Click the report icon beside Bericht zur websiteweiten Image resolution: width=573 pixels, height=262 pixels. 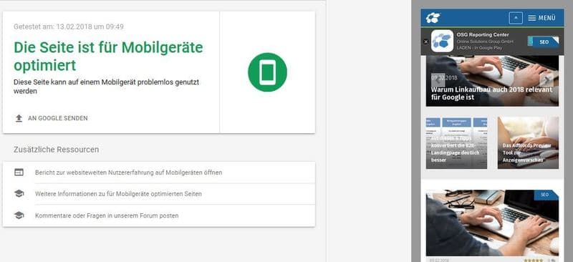point(19,172)
